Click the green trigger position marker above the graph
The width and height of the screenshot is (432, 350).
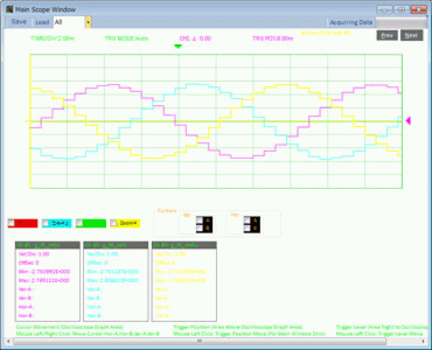click(x=177, y=45)
